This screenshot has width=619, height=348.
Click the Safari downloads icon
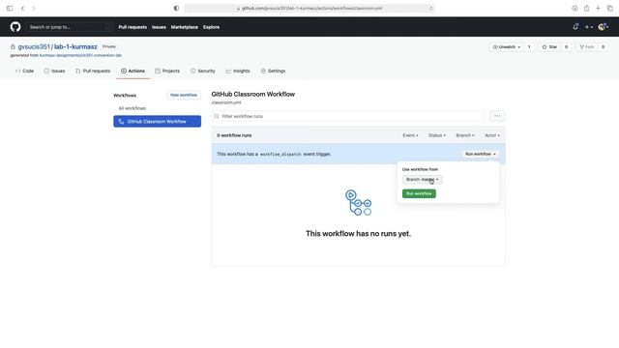575,8
